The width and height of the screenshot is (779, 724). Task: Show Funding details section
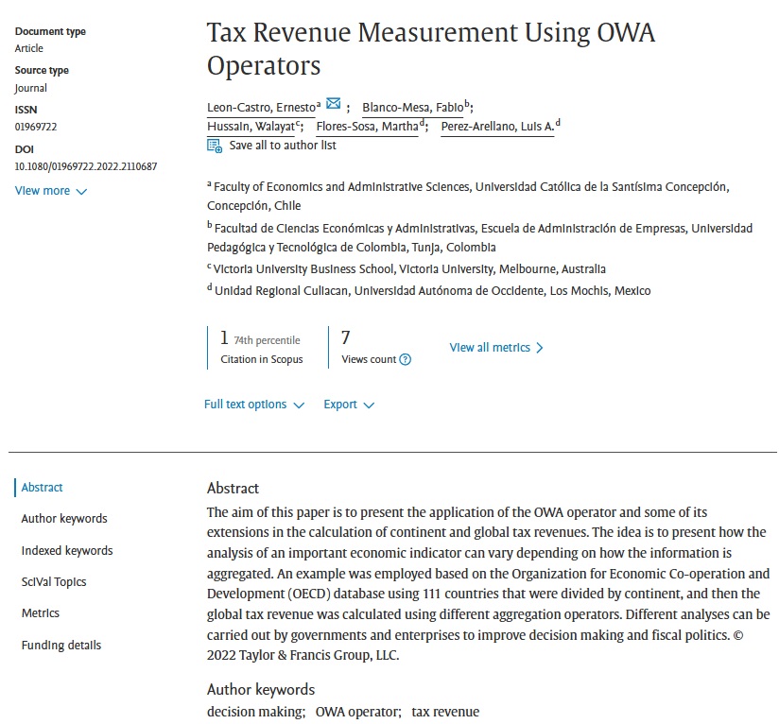[61, 646]
